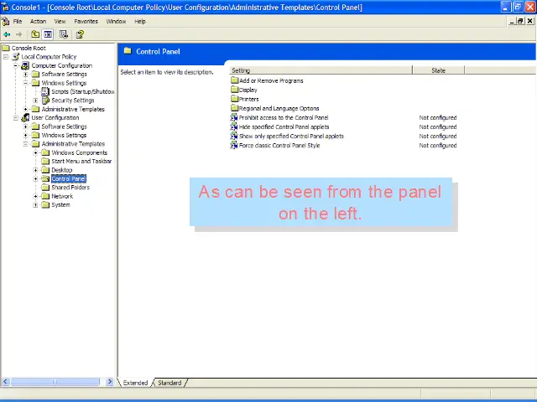Image resolution: width=537 pixels, height=402 pixels.
Task: Select Hide specified Control Panel applets
Action: click(284, 126)
